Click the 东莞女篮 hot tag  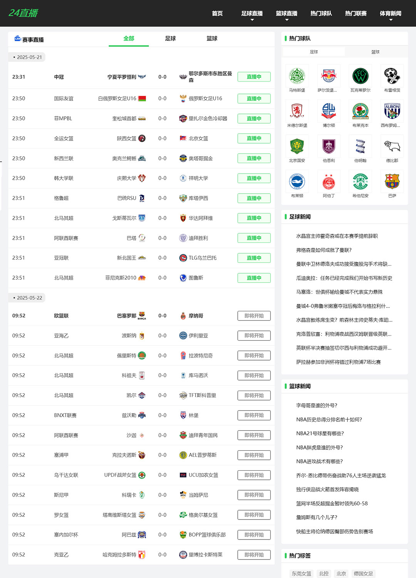[301, 573]
